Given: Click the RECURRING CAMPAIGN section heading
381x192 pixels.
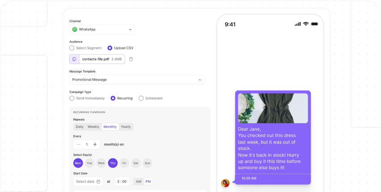Looking at the screenshot, I should (89, 112).
